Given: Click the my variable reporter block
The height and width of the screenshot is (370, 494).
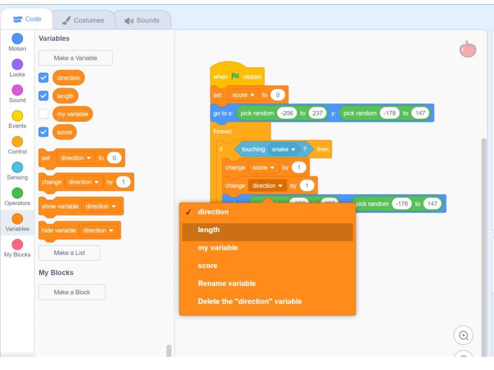Looking at the screenshot, I should pyautogui.click(x=73, y=114).
